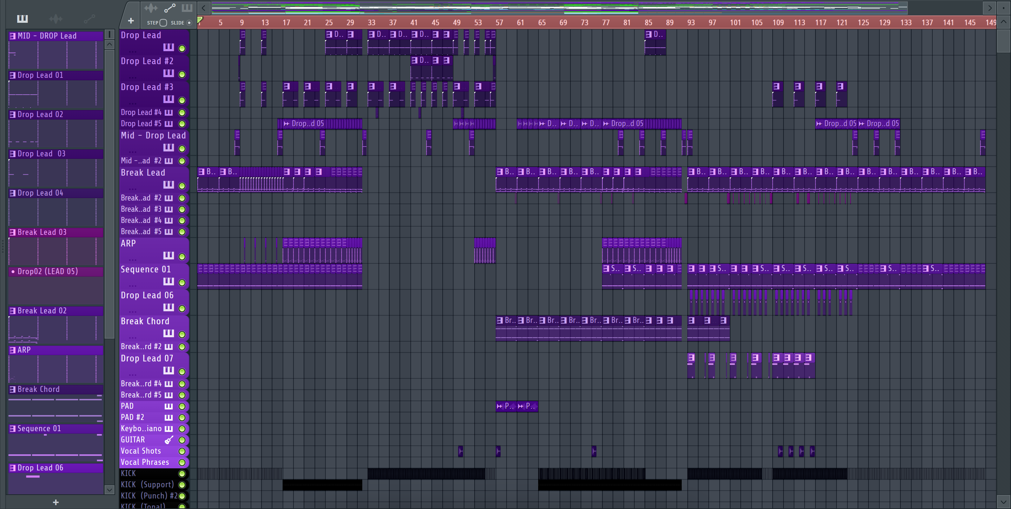Image resolution: width=1011 pixels, height=509 pixels.
Task: Click the piano icon on Break Lead track
Action: coord(168,184)
